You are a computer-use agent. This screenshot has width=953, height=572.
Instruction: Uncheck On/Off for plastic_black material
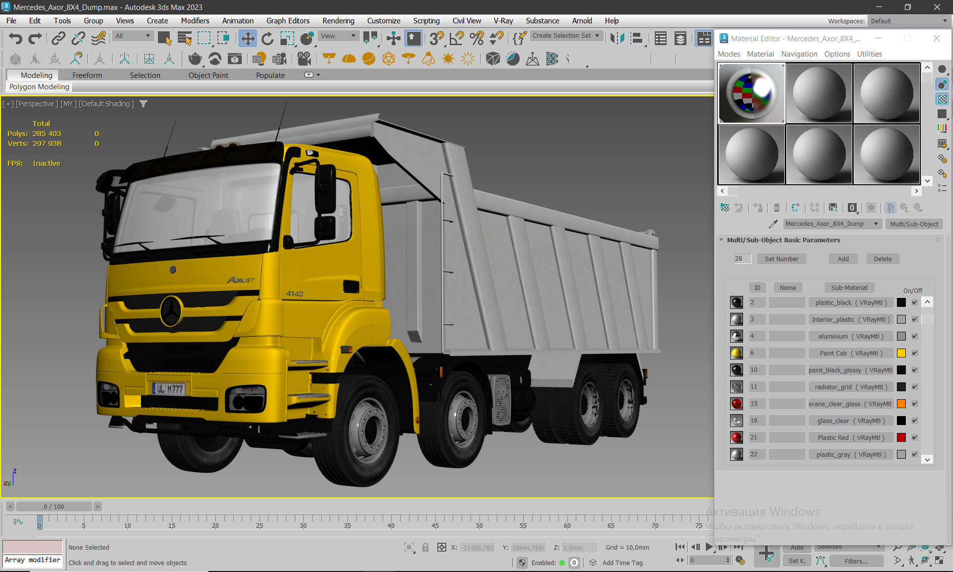914,302
